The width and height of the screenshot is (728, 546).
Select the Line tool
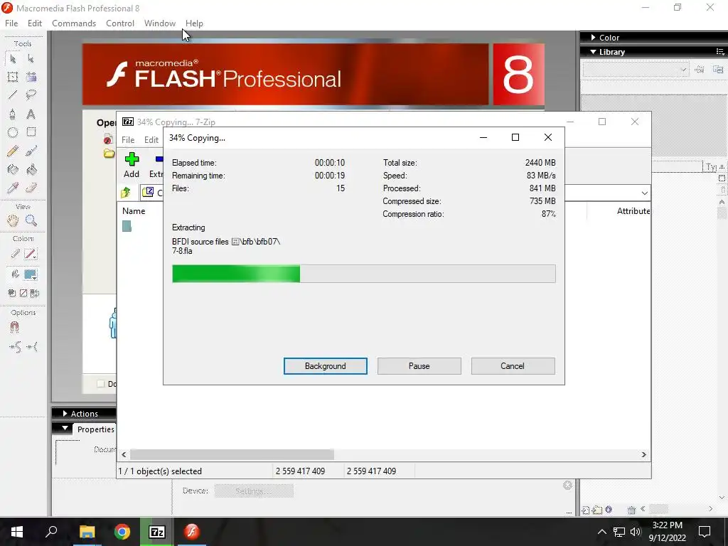point(13,95)
